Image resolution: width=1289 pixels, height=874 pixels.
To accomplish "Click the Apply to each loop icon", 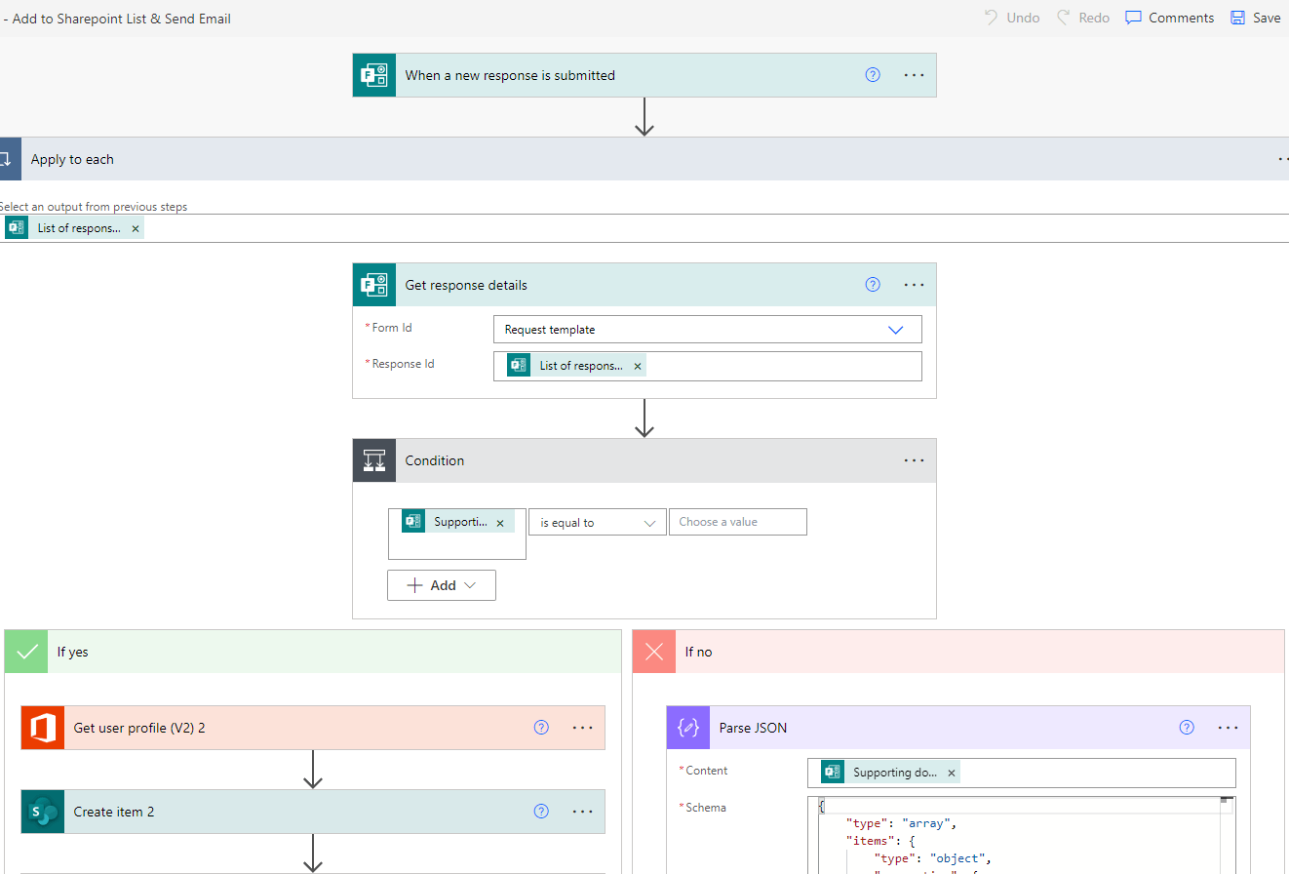I will pyautogui.click(x=9, y=159).
